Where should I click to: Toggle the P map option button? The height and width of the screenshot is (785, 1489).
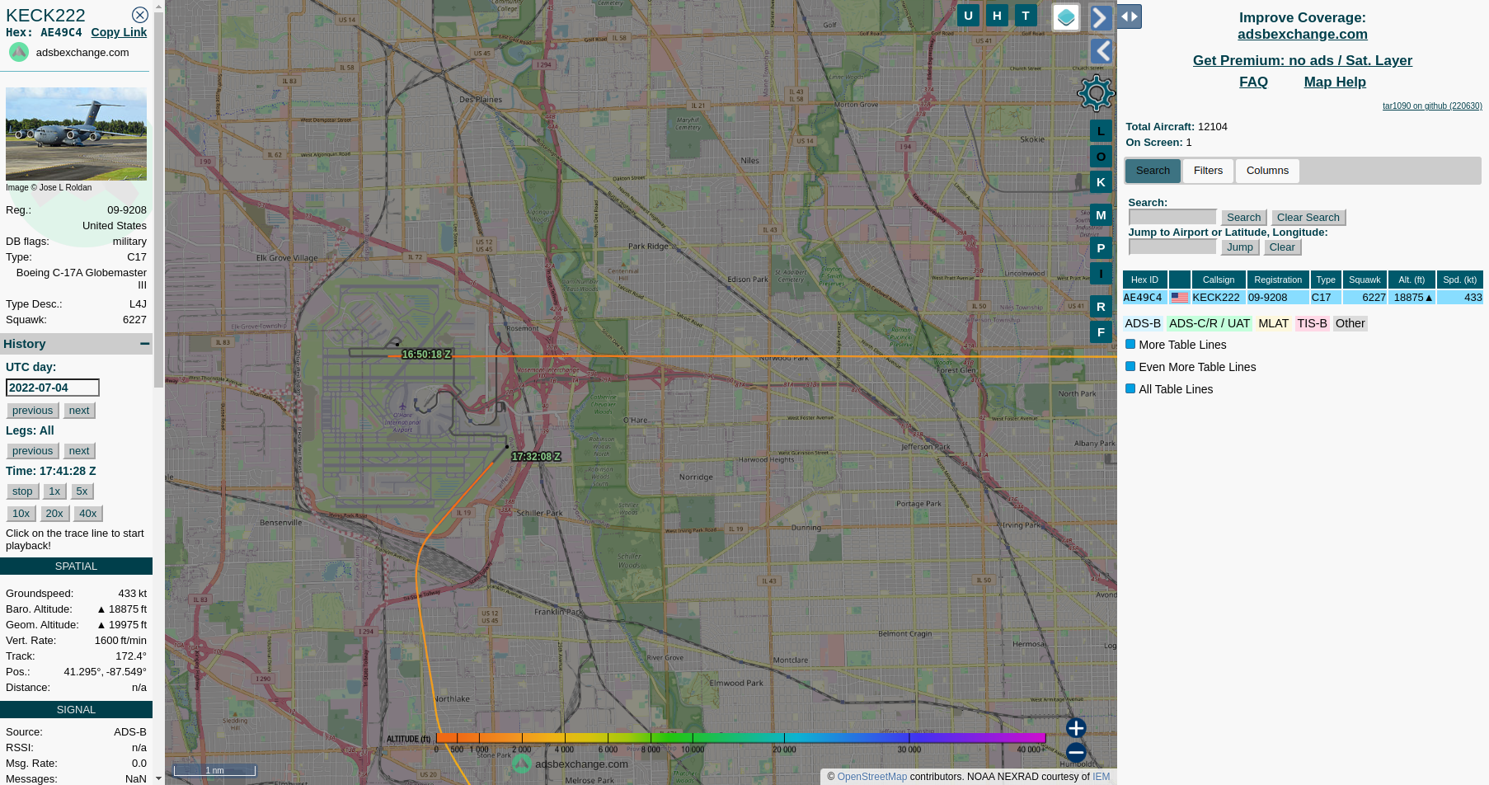(1101, 248)
